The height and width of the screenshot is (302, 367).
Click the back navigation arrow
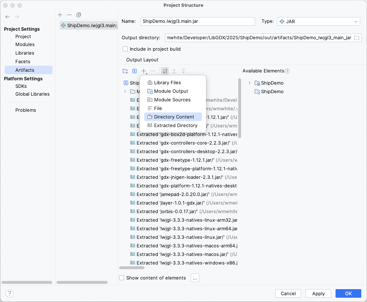point(8,17)
